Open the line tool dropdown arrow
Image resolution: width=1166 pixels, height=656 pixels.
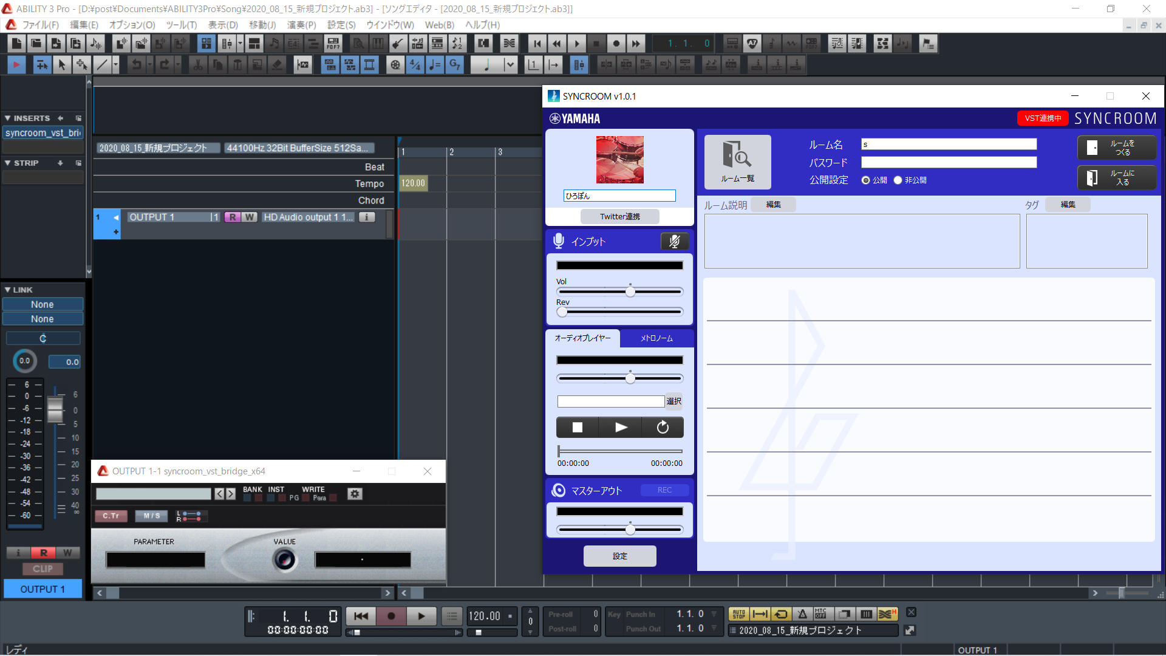click(115, 65)
